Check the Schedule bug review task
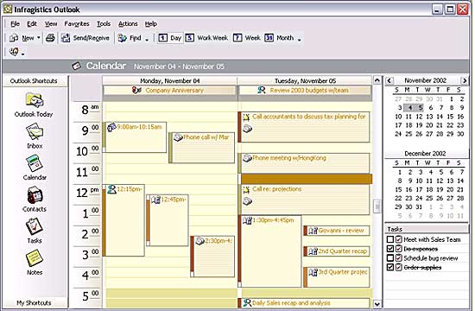The width and height of the screenshot is (475, 311). click(390, 258)
